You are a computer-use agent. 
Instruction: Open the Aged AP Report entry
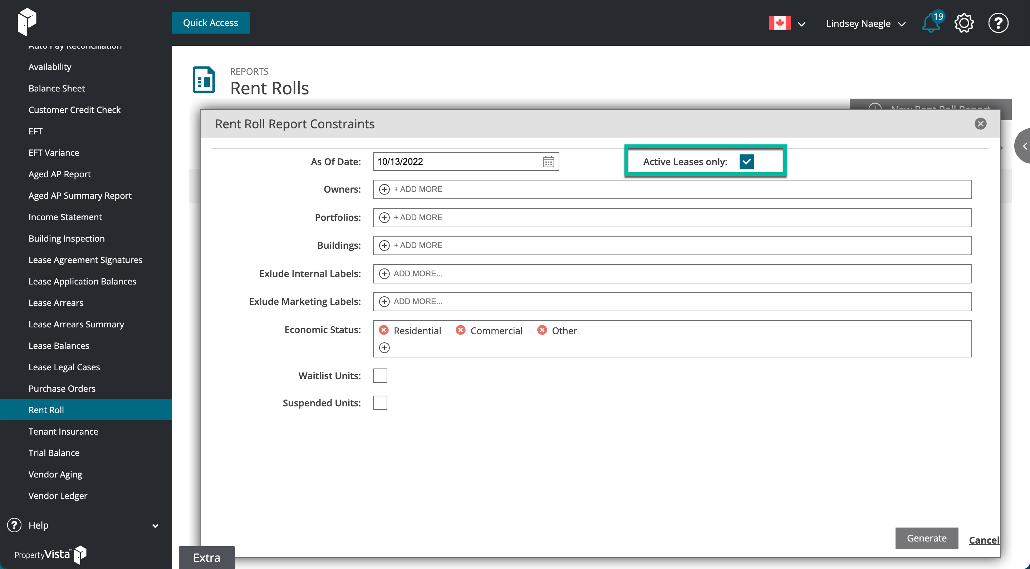(60, 174)
